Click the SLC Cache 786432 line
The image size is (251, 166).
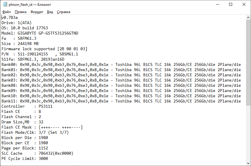point(37,153)
